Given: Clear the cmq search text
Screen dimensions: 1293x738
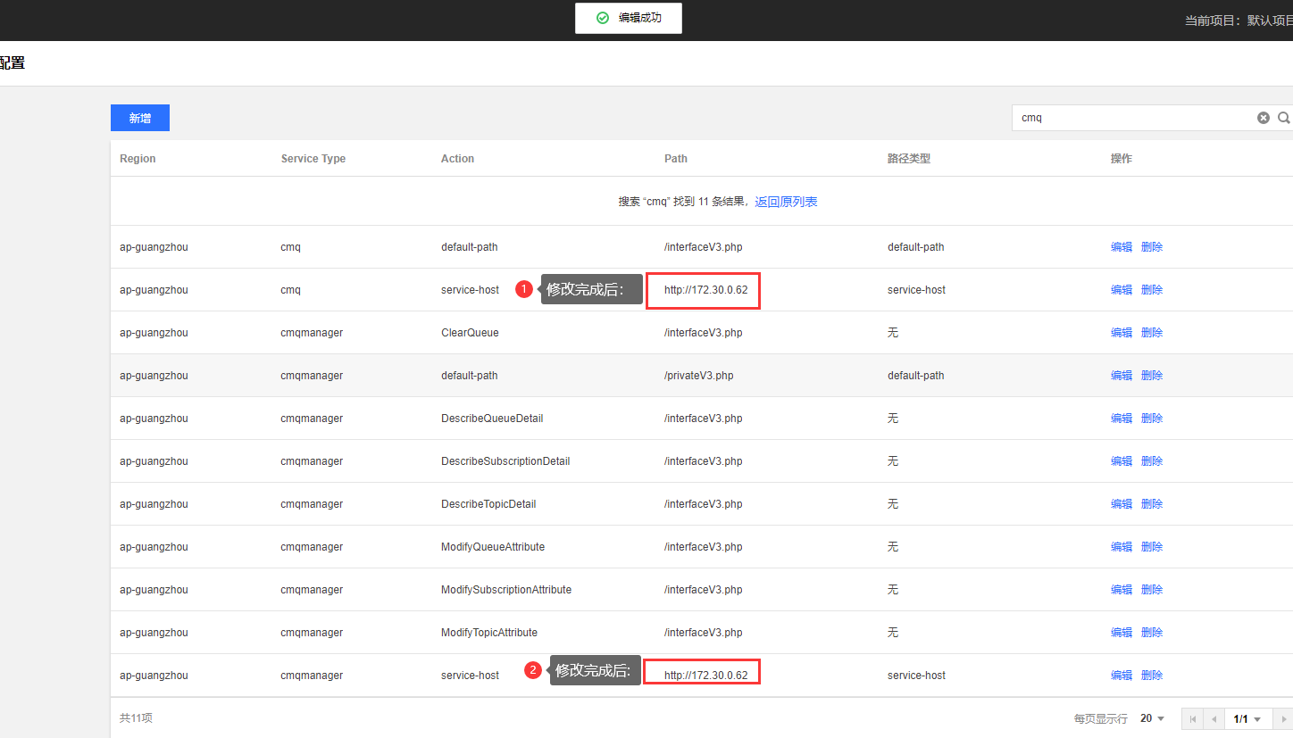Looking at the screenshot, I should [x=1263, y=118].
